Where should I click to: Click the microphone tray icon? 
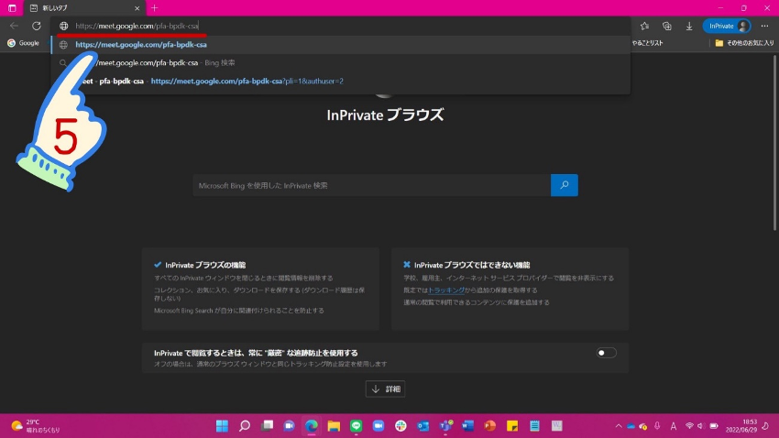coord(657,426)
